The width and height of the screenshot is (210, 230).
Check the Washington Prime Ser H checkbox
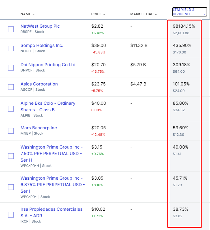(11, 156)
